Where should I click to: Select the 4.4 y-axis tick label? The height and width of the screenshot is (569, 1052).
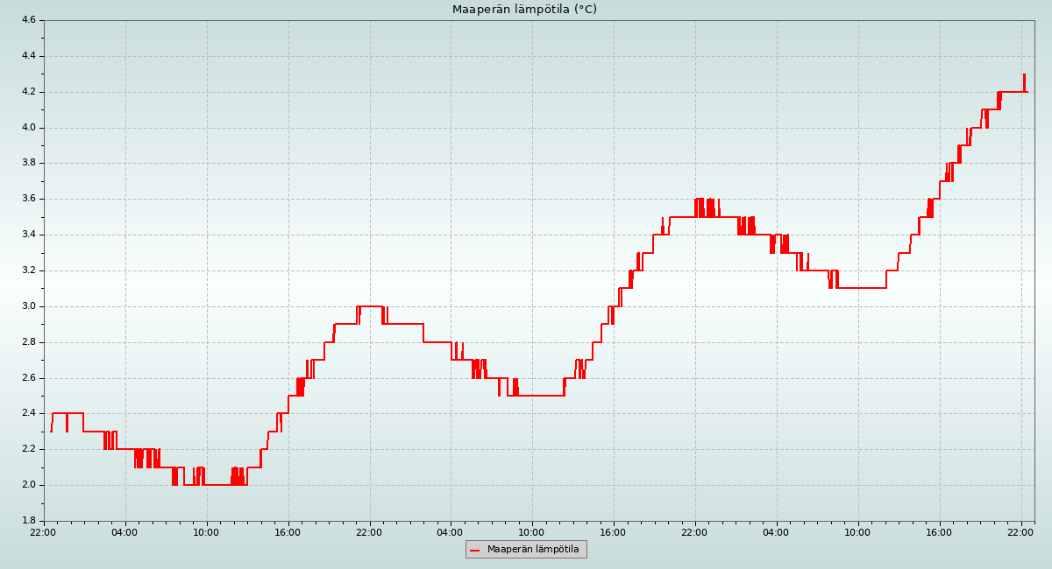(27, 56)
